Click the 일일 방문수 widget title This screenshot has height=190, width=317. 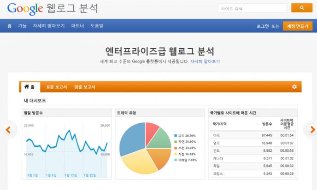pyautogui.click(x=33, y=113)
